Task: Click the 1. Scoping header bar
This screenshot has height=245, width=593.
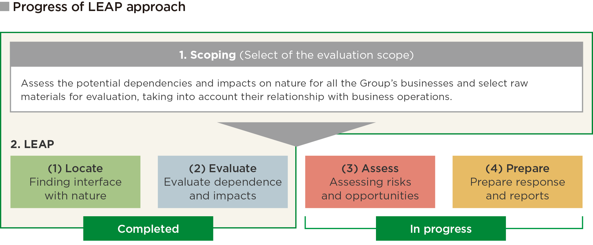Action: coord(296,54)
